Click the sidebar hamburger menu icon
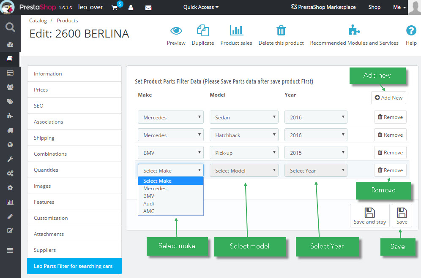Image resolution: width=421 pixels, height=278 pixels. click(10, 251)
